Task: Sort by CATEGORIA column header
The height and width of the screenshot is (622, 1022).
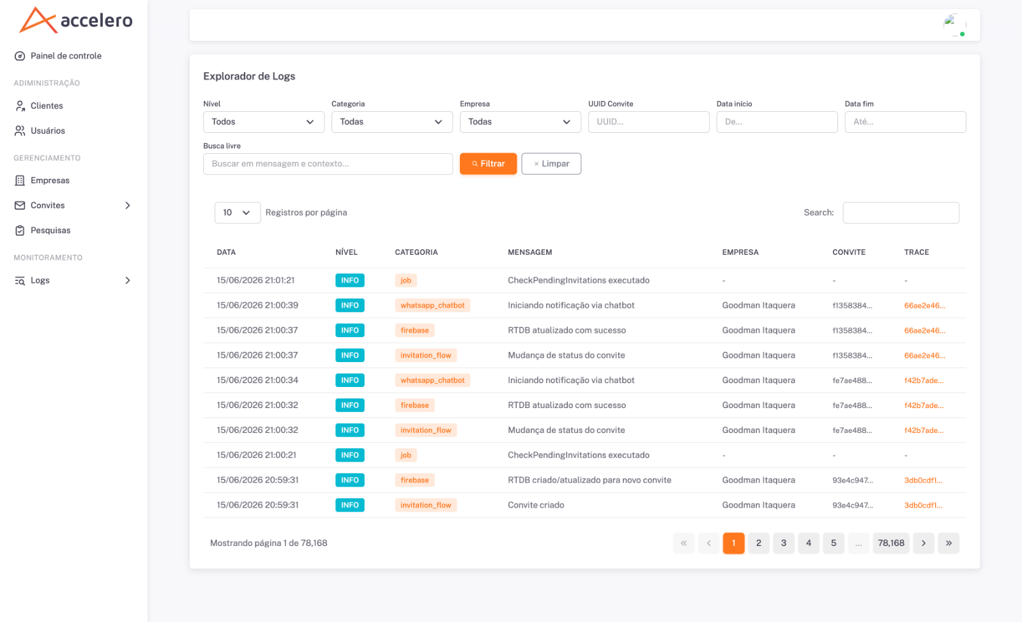Action: [416, 253]
